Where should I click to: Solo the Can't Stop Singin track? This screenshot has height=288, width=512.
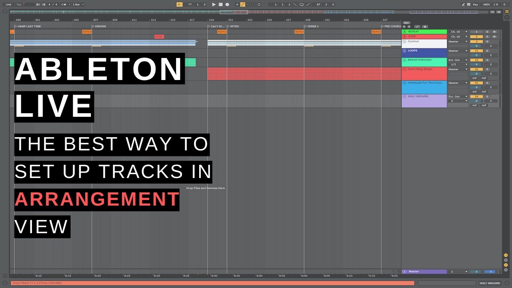coord(487,69)
